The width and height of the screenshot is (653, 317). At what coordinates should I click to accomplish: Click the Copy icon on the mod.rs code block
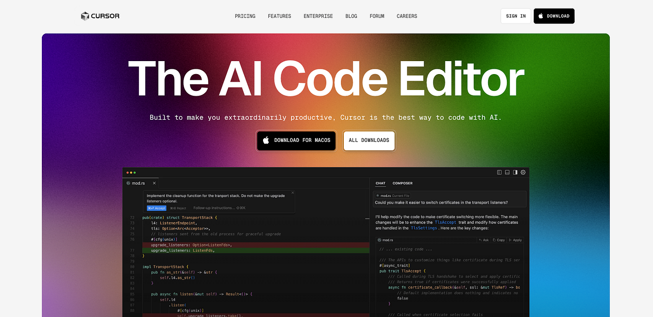click(x=494, y=240)
